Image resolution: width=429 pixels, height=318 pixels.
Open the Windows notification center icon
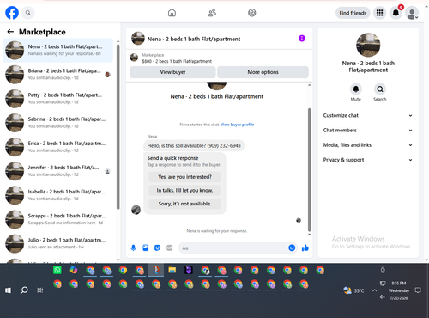coord(418,290)
